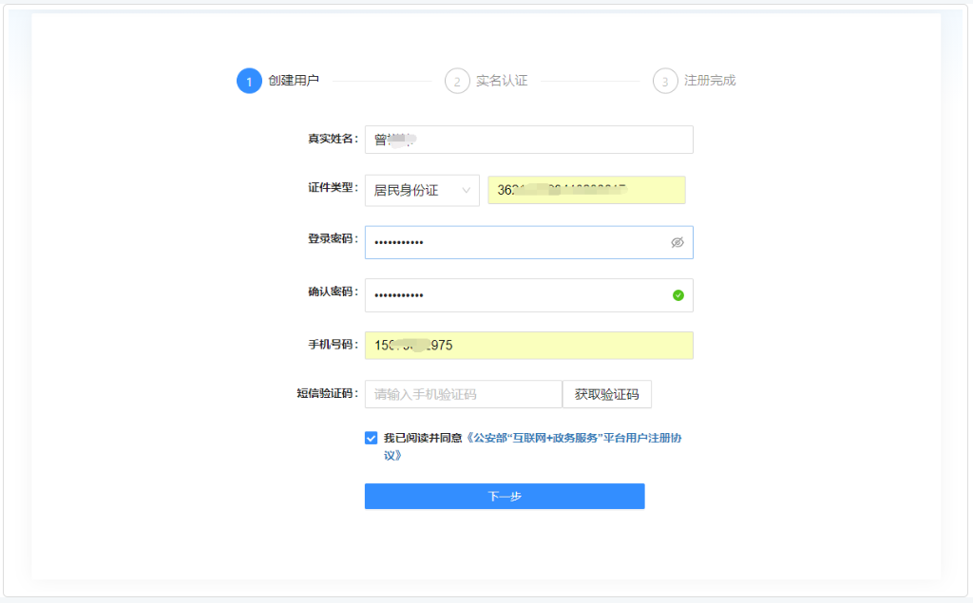
Task: Focus the 真实姓名 input field
Action: (x=528, y=140)
